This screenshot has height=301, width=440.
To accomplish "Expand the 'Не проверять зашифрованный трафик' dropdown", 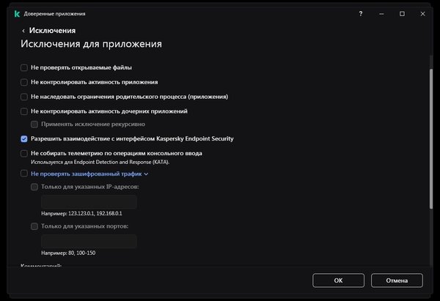I will [146, 174].
